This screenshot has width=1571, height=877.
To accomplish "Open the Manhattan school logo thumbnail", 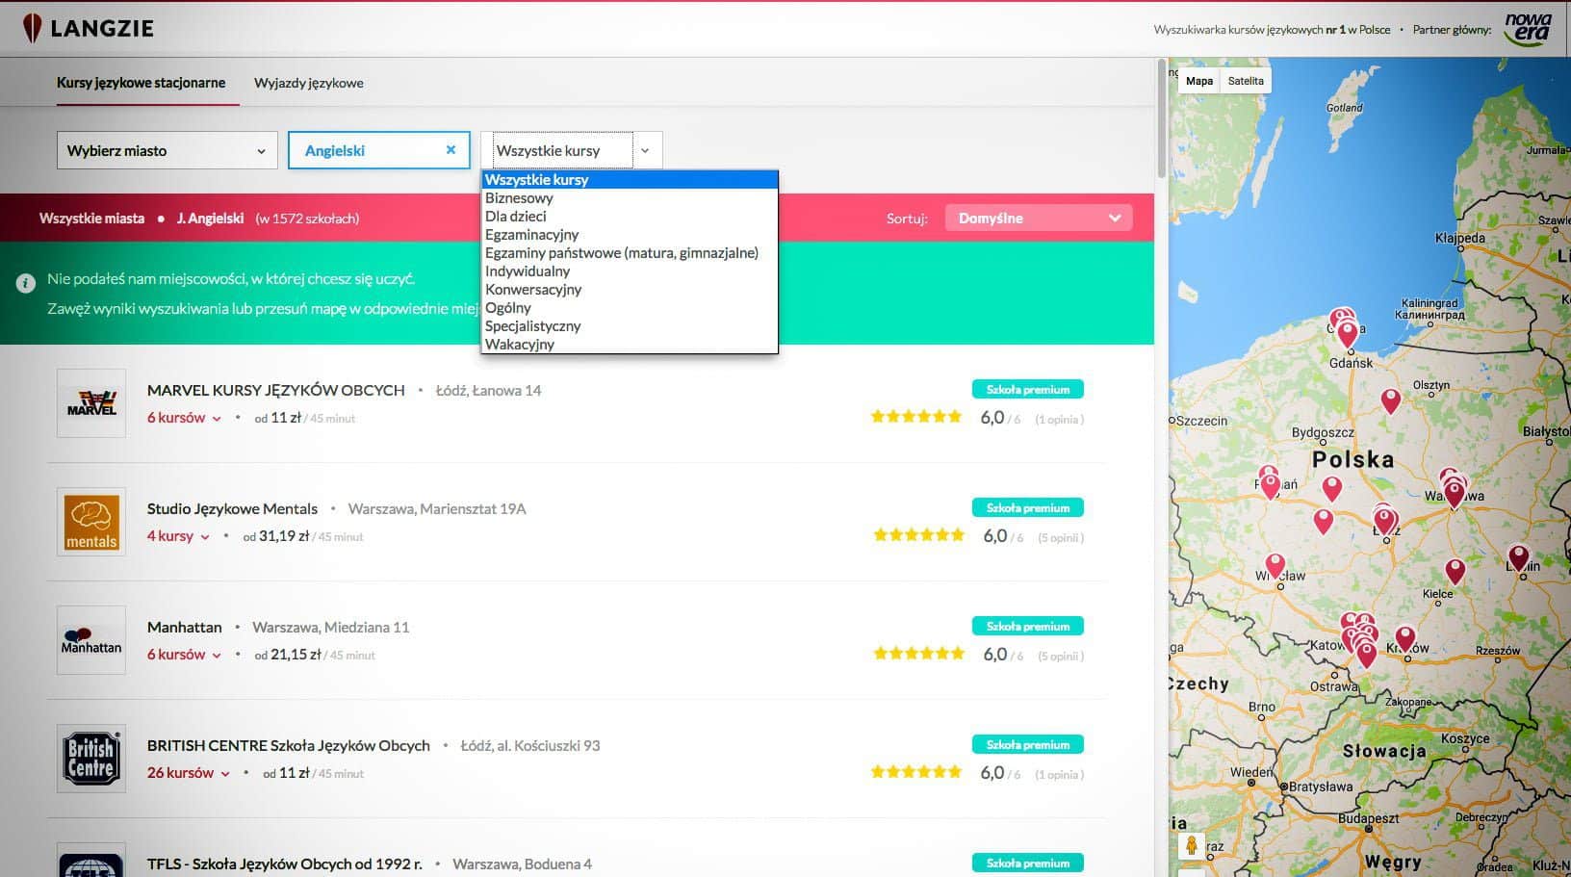I will [91, 640].
